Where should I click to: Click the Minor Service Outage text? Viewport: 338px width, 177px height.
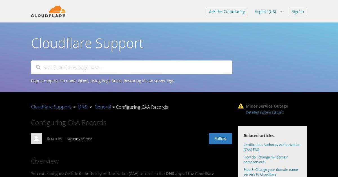point(267,106)
